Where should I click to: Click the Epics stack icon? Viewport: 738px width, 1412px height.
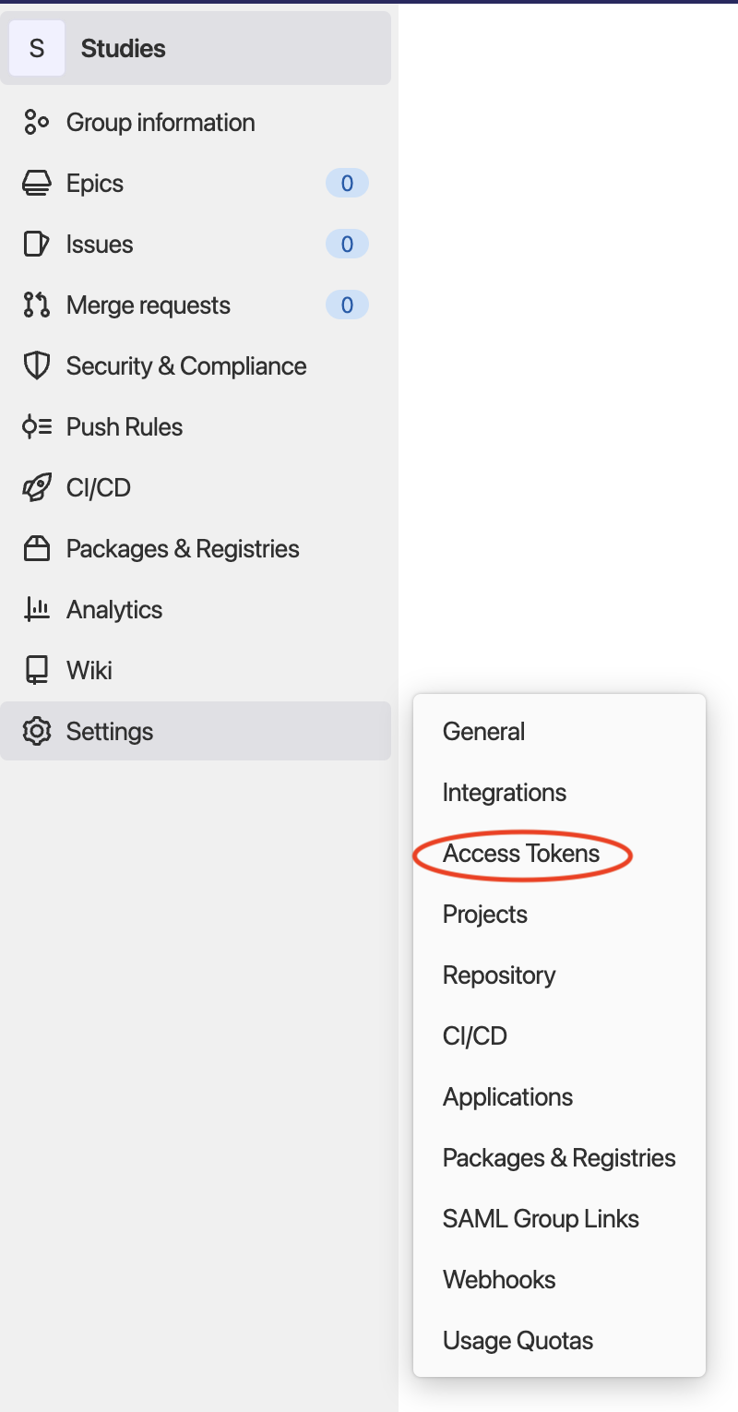point(36,183)
